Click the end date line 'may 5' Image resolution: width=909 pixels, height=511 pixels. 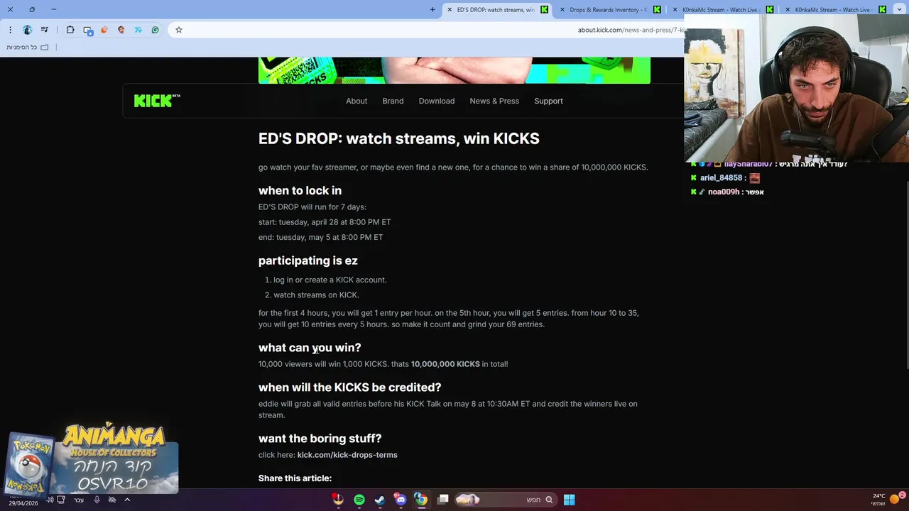tap(320, 237)
